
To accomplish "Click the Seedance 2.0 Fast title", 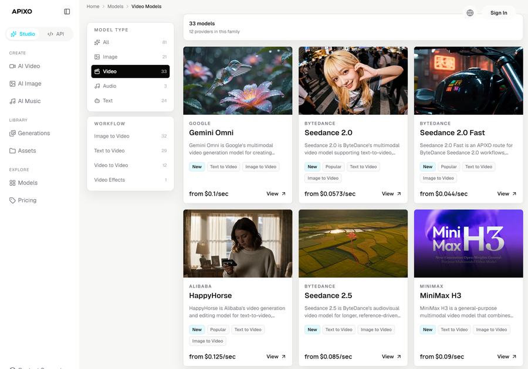I will coord(452,133).
